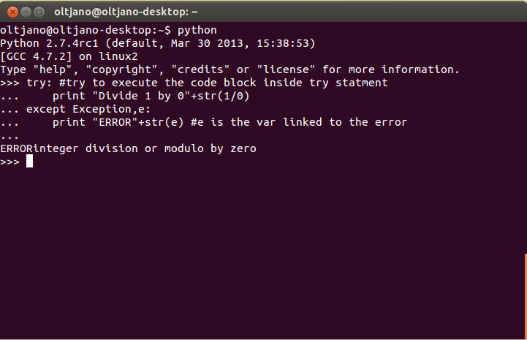Click the try: statement line
This screenshot has width=527, height=340.
(194, 83)
